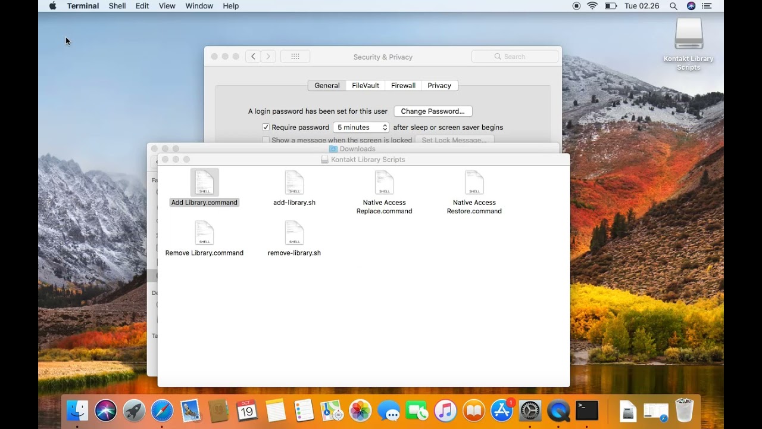
Task: Open Notification Center list icon
Action: click(708, 6)
